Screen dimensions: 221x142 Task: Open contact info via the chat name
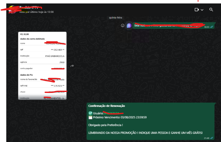tap(31, 7)
